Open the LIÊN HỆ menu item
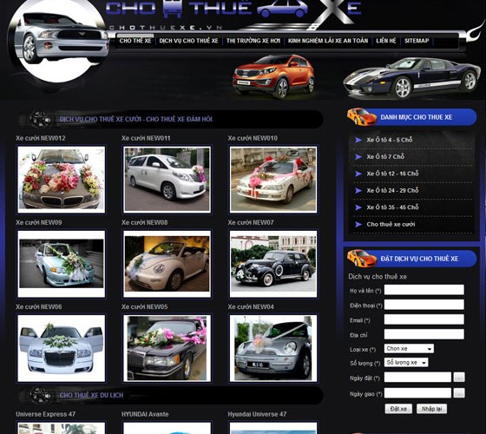Viewport: 486px width, 434px height. pos(386,41)
